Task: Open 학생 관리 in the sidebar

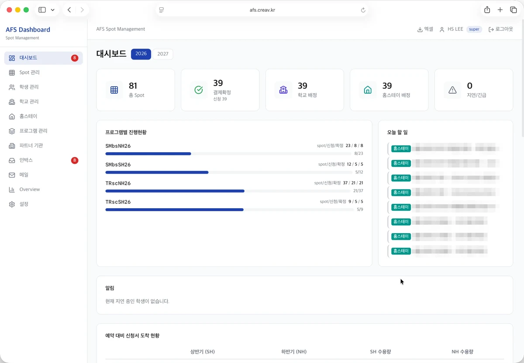Action: (x=44, y=87)
